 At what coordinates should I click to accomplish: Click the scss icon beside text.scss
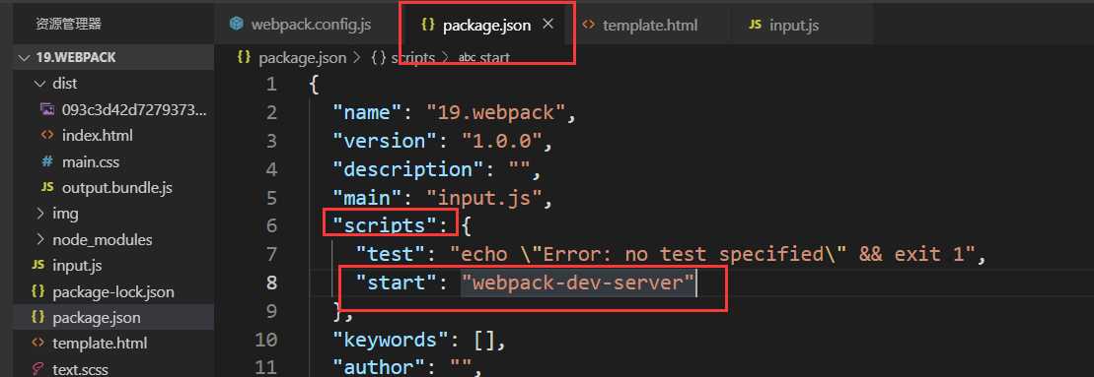39,369
